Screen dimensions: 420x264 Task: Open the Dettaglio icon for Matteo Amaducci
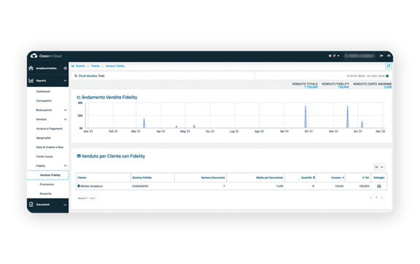click(379, 186)
